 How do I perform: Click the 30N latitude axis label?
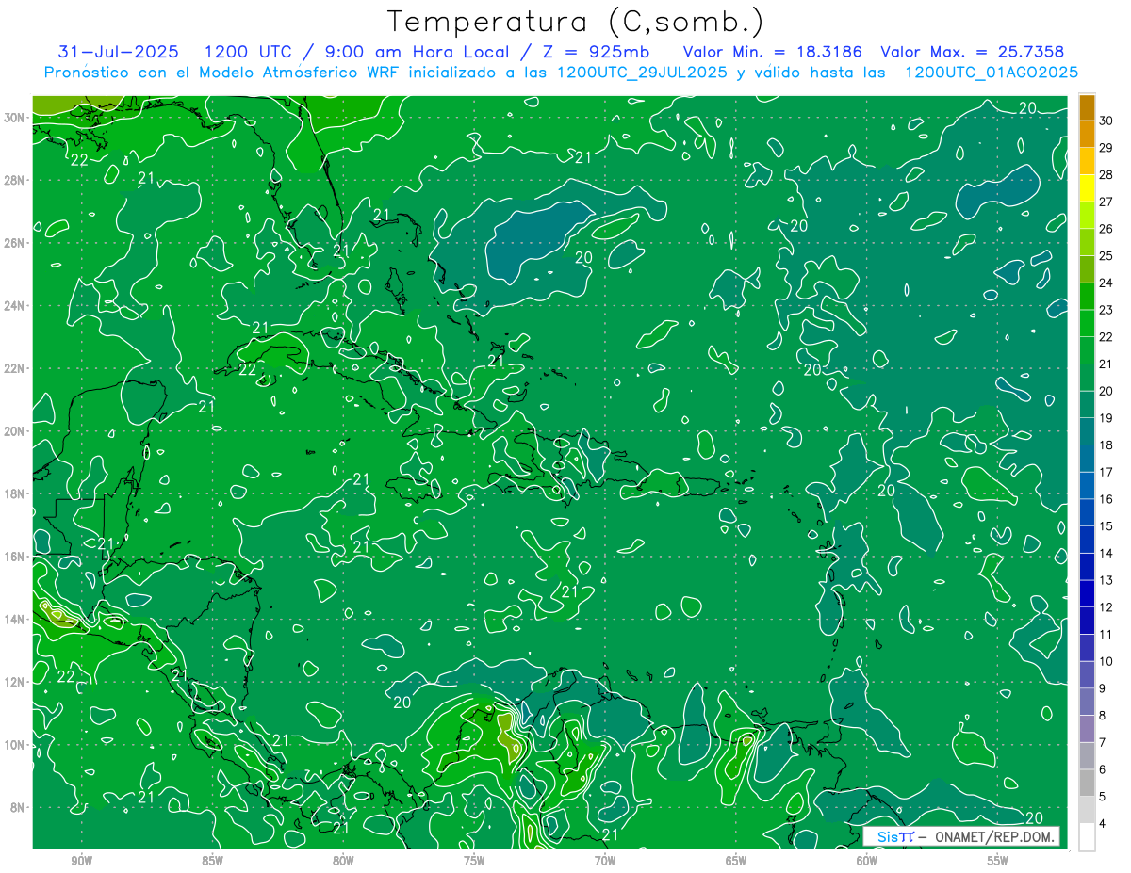click(15, 117)
